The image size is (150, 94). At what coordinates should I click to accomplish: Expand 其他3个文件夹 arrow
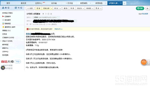(x=1, y=41)
